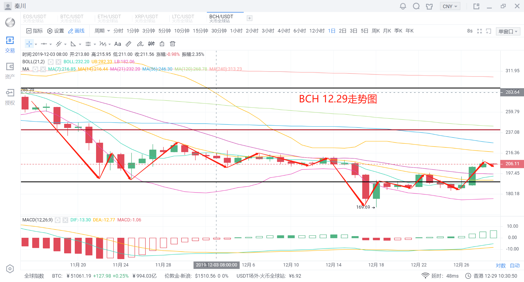Image resolution: width=524 pixels, height=282 pixels.
Task: Toggle 自动 auto scale
Action: [x=515, y=266]
